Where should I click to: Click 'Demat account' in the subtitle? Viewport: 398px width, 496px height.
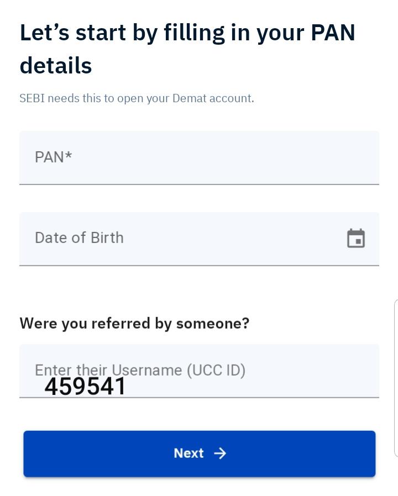tap(213, 98)
